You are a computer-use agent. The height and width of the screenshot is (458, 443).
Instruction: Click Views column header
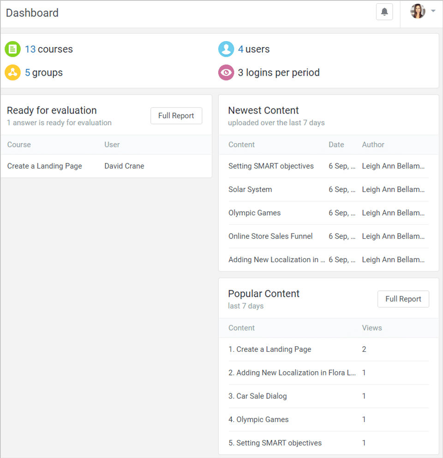tap(372, 328)
